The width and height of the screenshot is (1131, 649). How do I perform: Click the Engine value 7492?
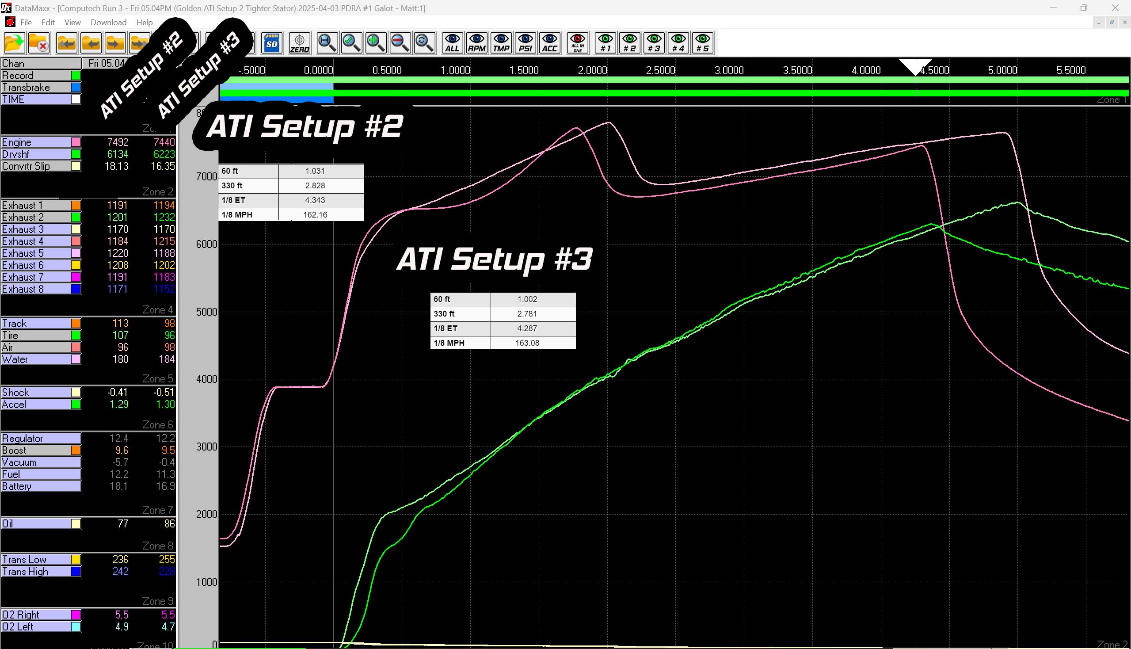point(118,142)
